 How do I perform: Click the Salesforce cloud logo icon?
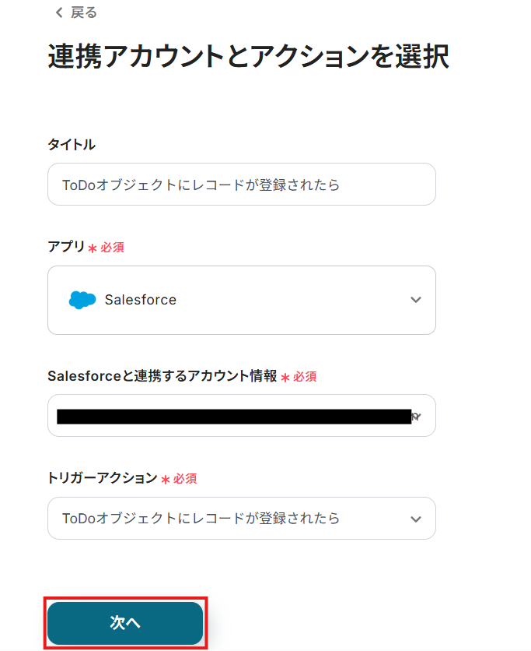coord(82,300)
